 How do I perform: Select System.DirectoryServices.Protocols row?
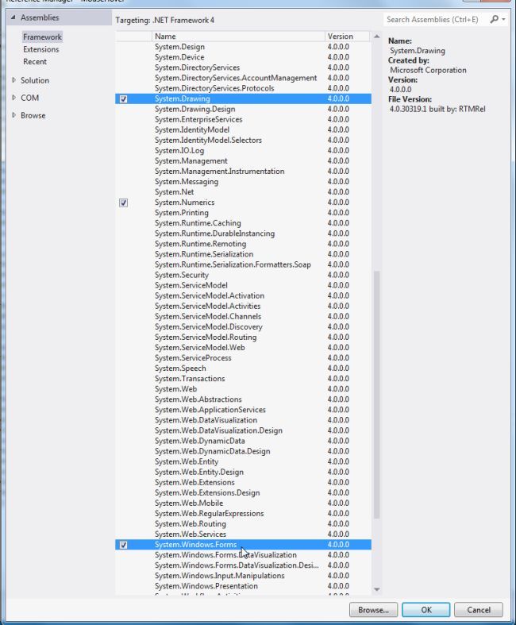pos(243,88)
